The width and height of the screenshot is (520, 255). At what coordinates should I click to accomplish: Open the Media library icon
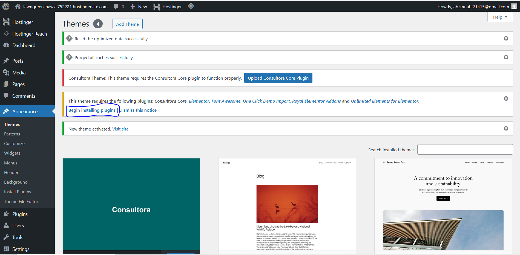click(6, 73)
